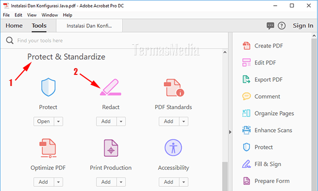Click the Optimize PDF label text

(48, 168)
